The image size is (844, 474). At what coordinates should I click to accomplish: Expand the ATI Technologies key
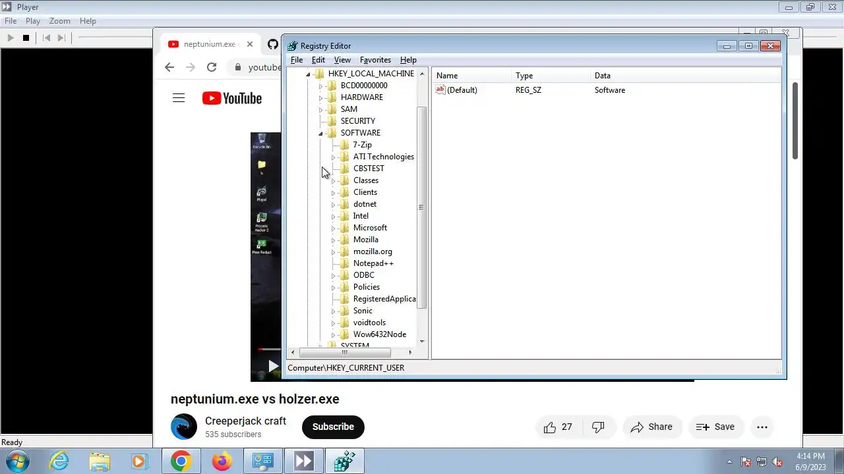click(x=333, y=157)
